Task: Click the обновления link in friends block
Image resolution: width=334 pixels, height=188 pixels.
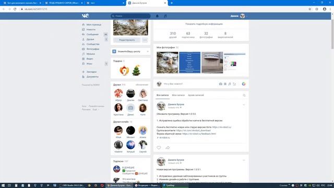Action: pyautogui.click(x=142, y=85)
